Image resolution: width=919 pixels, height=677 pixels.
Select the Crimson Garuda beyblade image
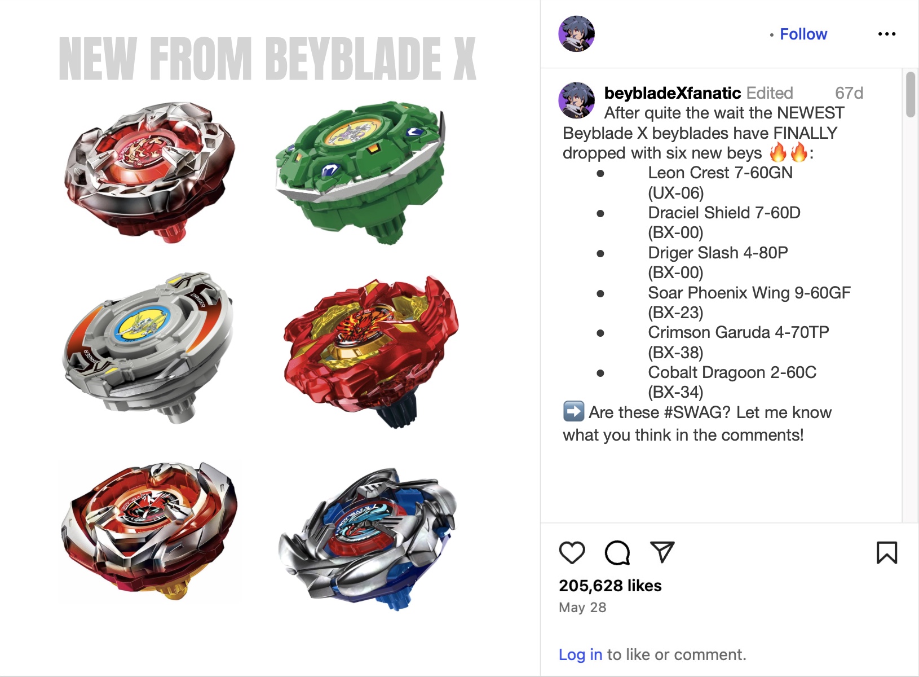tap(149, 531)
